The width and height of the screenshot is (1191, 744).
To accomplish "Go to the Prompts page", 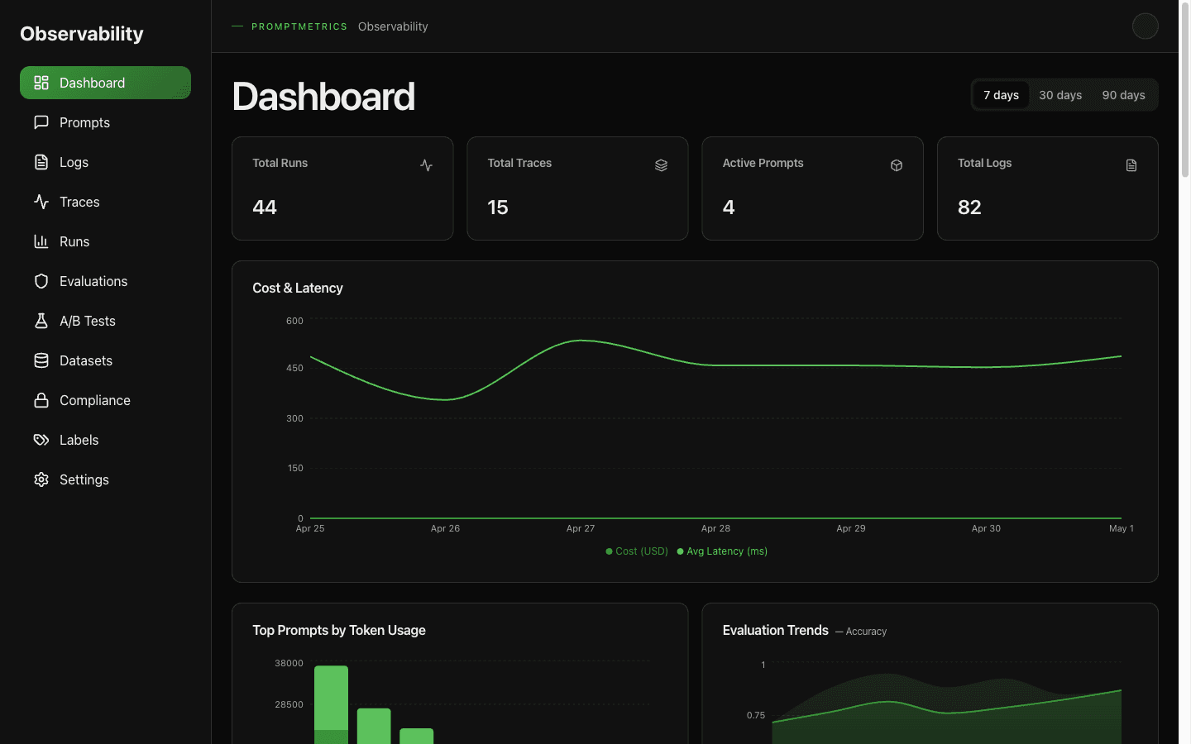I will coord(105,122).
